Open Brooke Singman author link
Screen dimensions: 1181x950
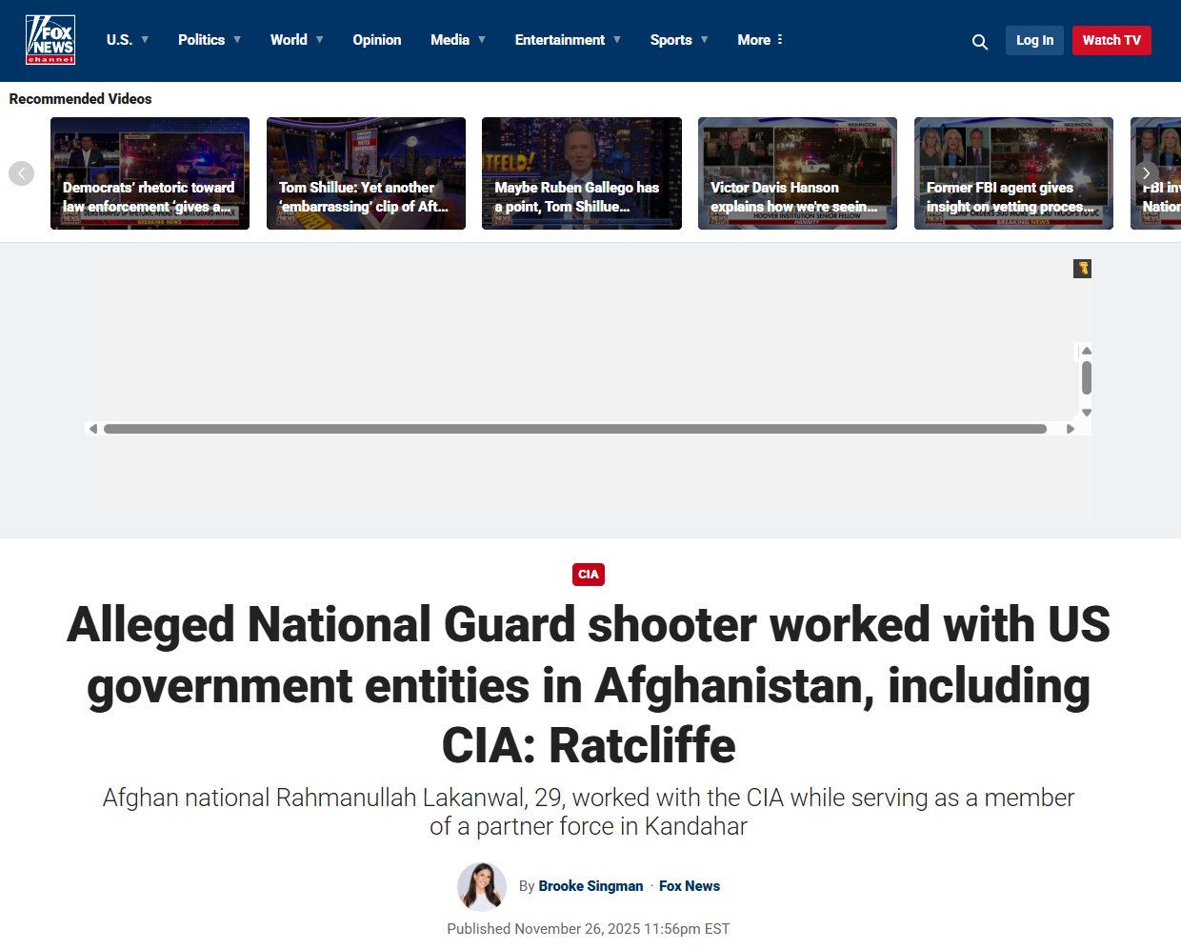pos(590,886)
